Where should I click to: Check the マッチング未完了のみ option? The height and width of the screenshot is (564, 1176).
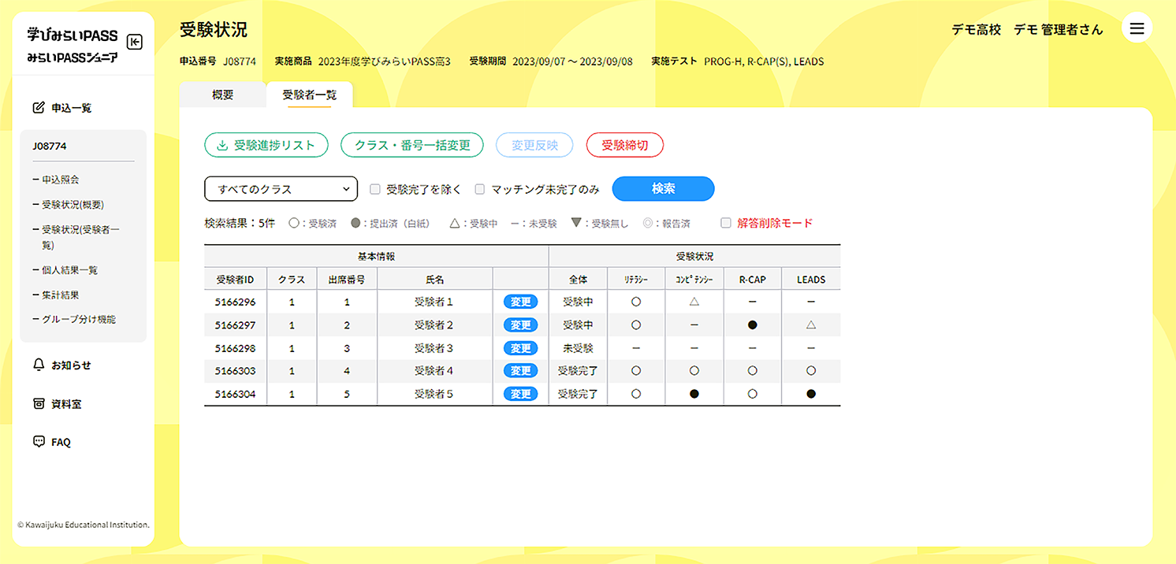pos(479,189)
